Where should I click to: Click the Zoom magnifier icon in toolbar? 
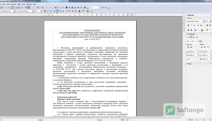81,8
